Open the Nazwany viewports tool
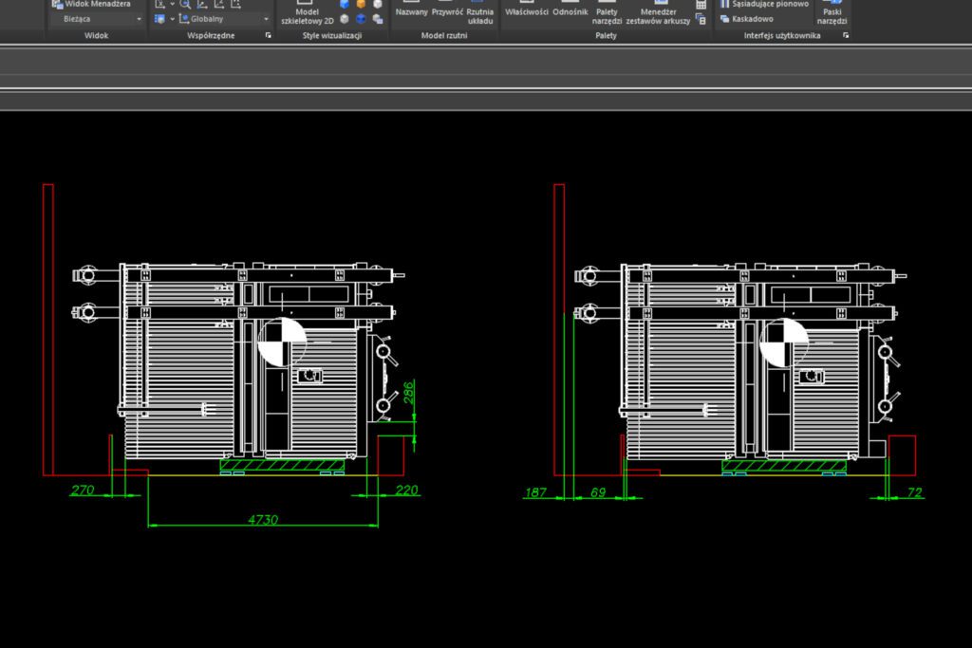972x648 pixels. point(411,11)
